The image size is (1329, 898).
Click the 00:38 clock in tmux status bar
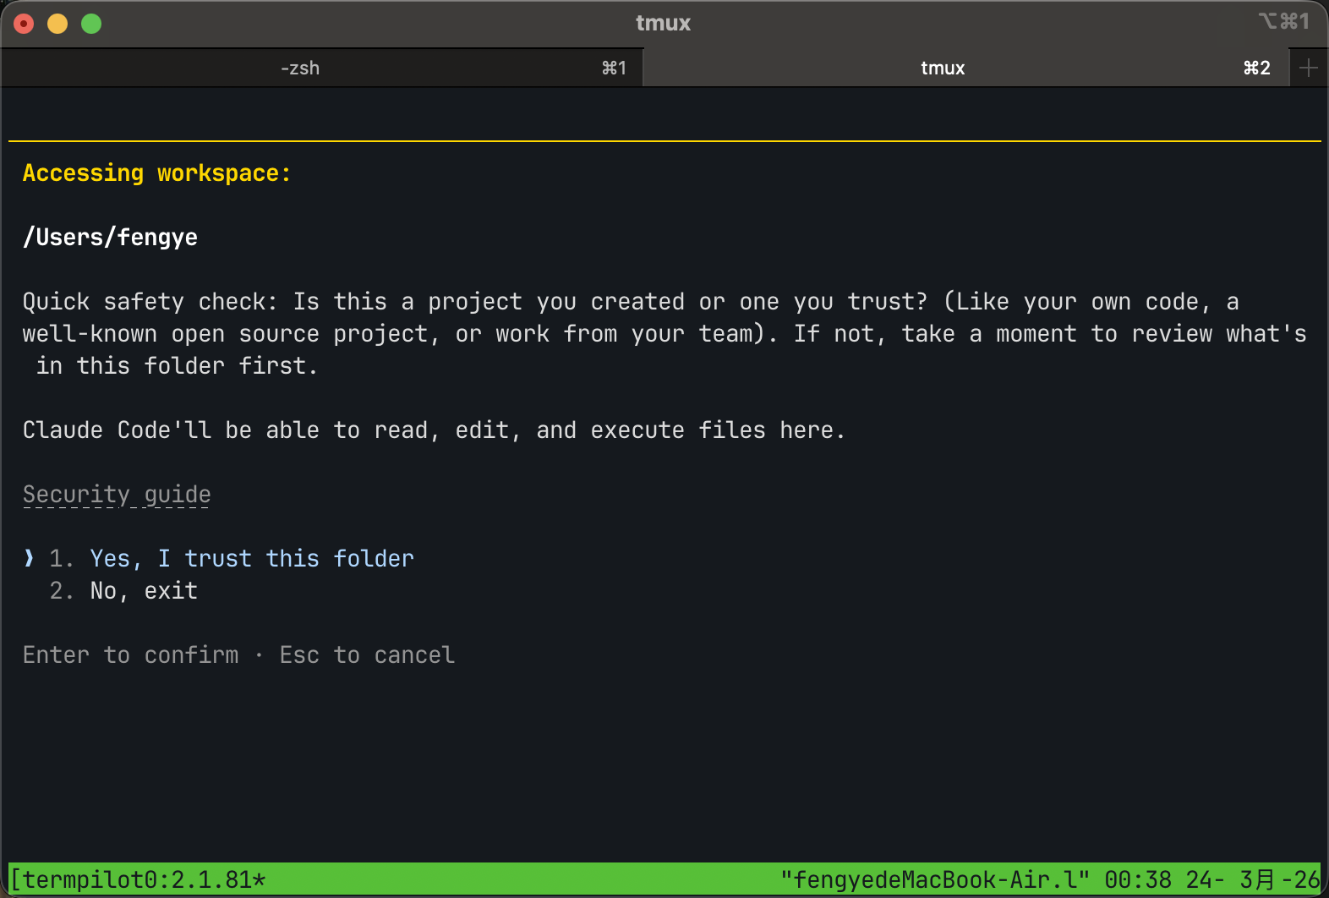coord(1138,879)
